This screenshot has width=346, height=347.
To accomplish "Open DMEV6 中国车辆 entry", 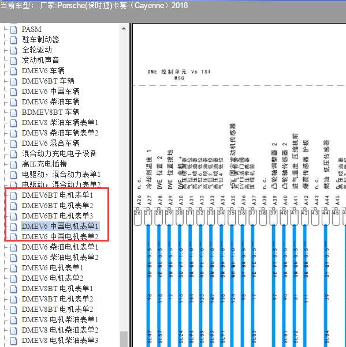I will click(x=51, y=92).
